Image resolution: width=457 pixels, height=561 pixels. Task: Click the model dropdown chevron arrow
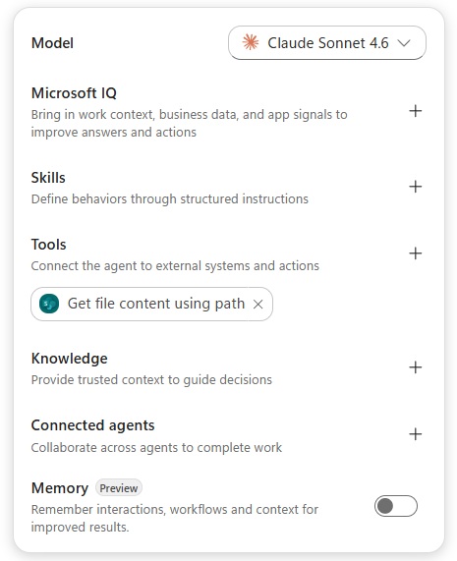click(x=404, y=43)
